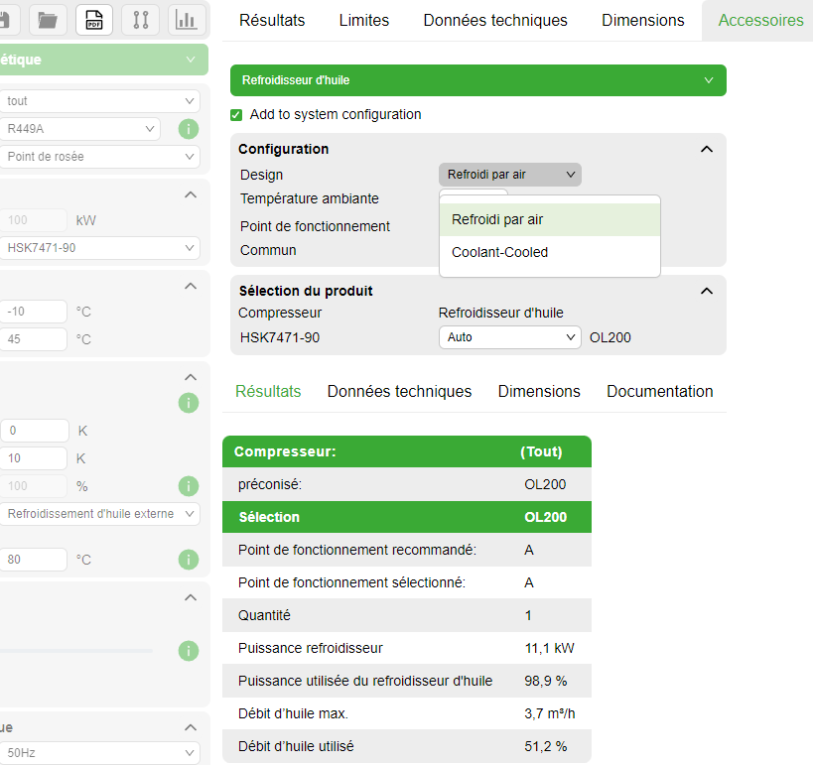The width and height of the screenshot is (813, 765).
Task: Switch to the Limites tab
Action: point(363,20)
